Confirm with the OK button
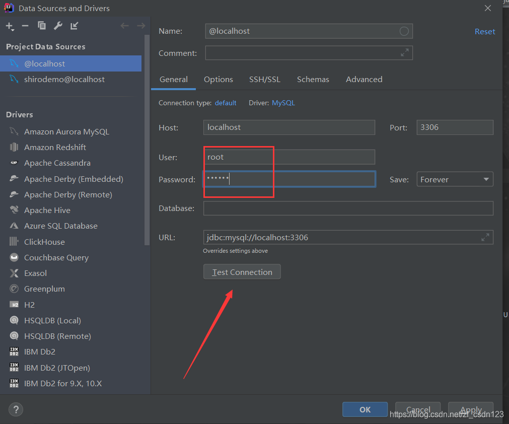The width and height of the screenshot is (509, 424). point(365,409)
